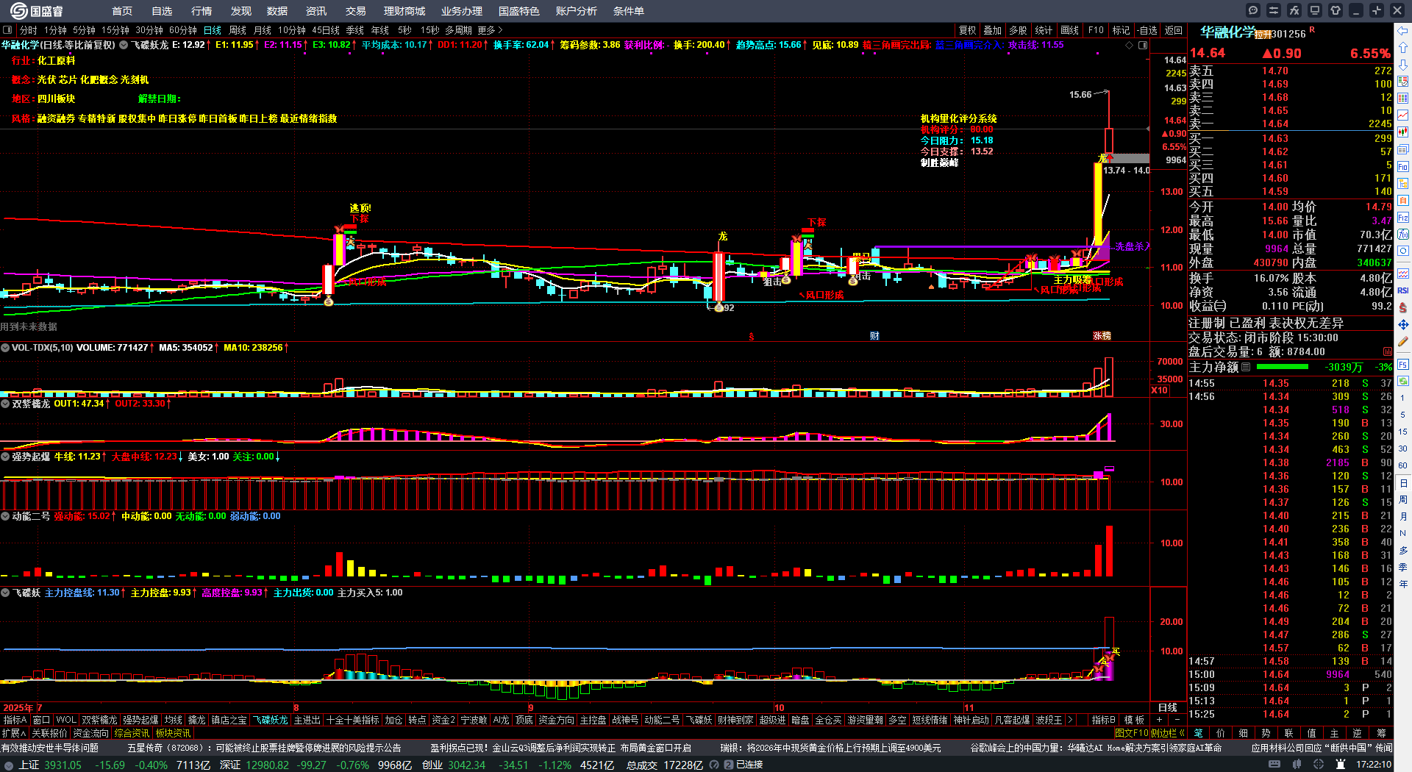Click the F5 sidebar icon
This screenshot has width=1412, height=772.
click(1403, 363)
